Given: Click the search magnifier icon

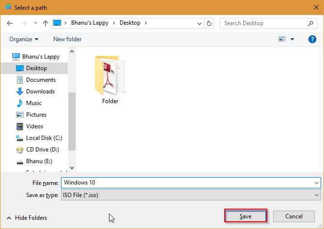Looking at the screenshot, I should [310, 23].
